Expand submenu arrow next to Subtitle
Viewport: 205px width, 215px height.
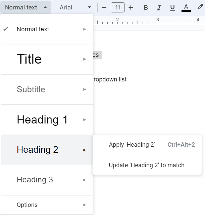(85, 89)
